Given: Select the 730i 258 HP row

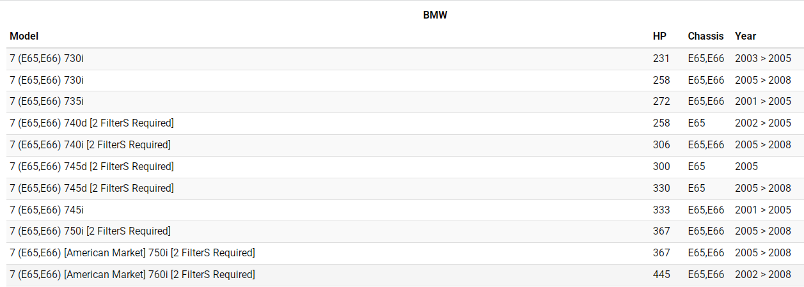Looking at the screenshot, I should click(x=47, y=81).
